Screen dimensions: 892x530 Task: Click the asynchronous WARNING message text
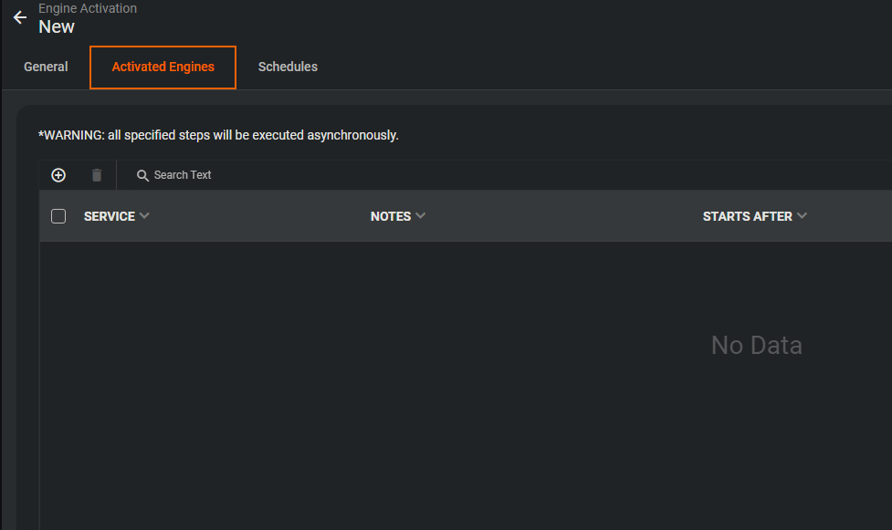pos(218,135)
